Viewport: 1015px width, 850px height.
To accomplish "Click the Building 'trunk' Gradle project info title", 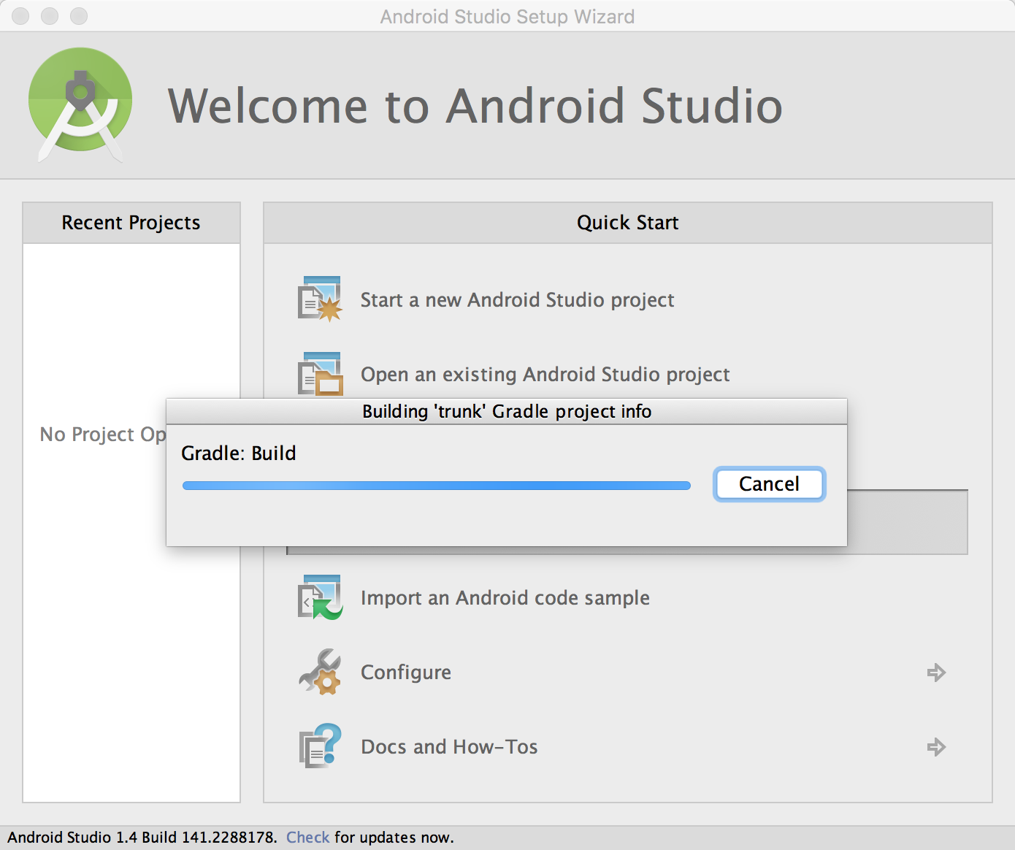I will point(507,411).
